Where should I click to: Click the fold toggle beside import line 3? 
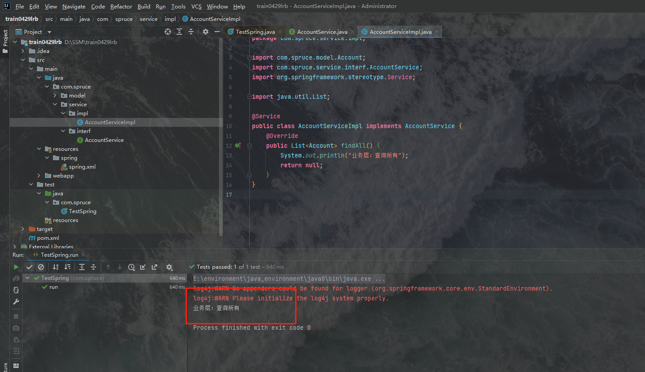click(x=249, y=57)
